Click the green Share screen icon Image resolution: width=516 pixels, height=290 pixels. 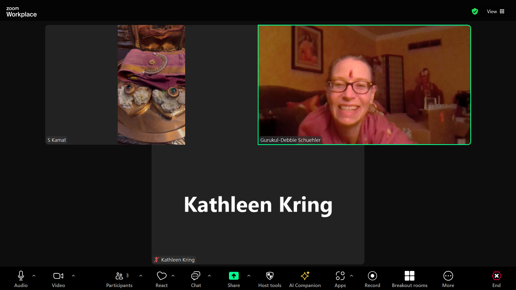pyautogui.click(x=234, y=276)
